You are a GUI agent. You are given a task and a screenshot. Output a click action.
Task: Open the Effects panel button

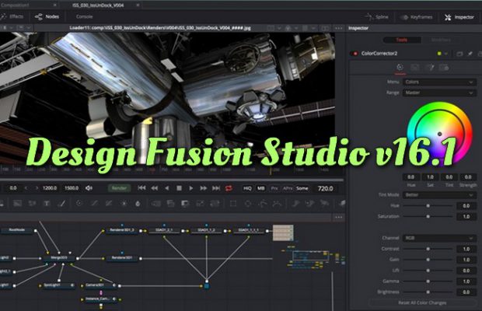12,16
